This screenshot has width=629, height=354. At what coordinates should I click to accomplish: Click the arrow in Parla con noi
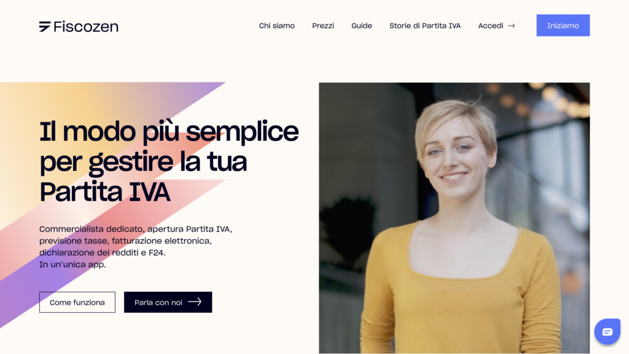coord(195,302)
